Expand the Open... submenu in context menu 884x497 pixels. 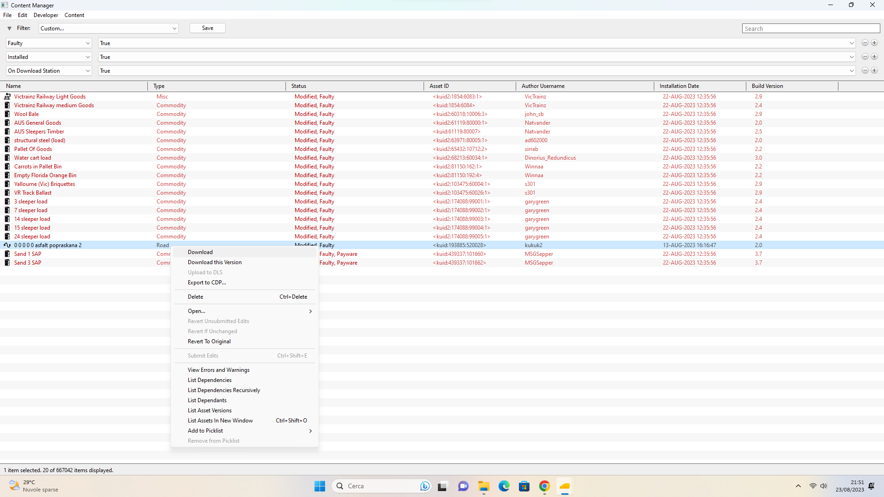[244, 311]
